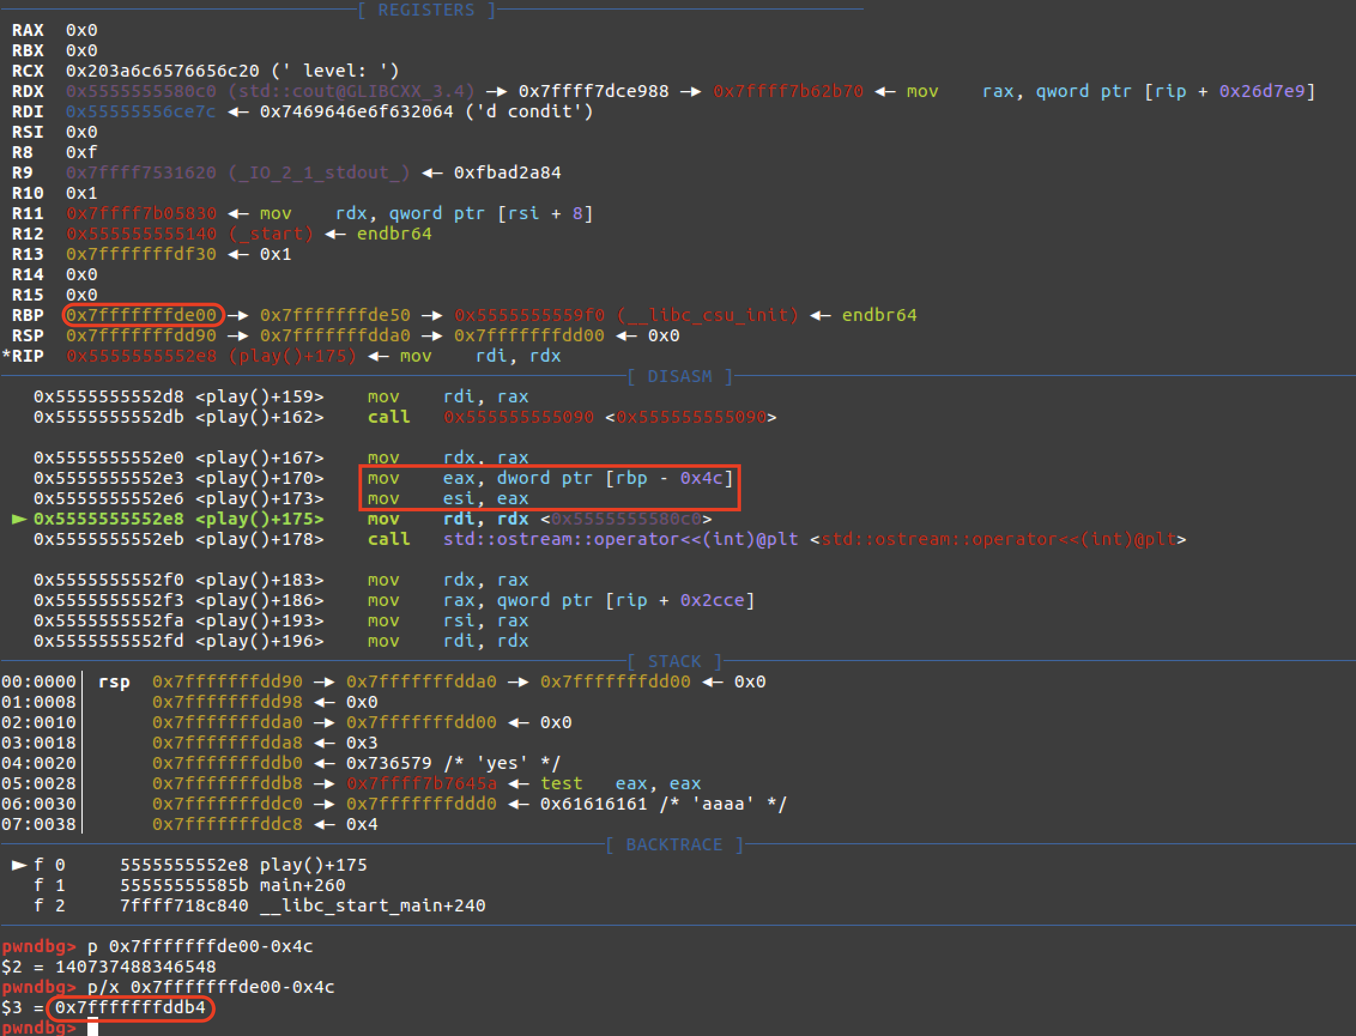
Task: Click the RDX std::cout address value
Action: 141,91
